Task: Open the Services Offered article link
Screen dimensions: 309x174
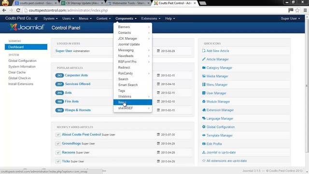Action: [x=78, y=84]
